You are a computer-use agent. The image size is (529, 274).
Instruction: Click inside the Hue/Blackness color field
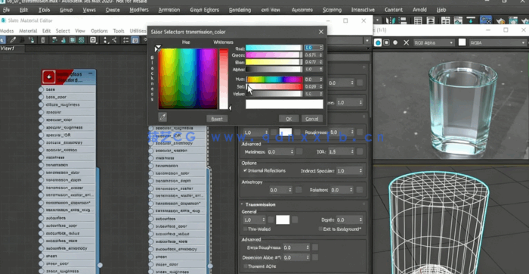coord(188,79)
